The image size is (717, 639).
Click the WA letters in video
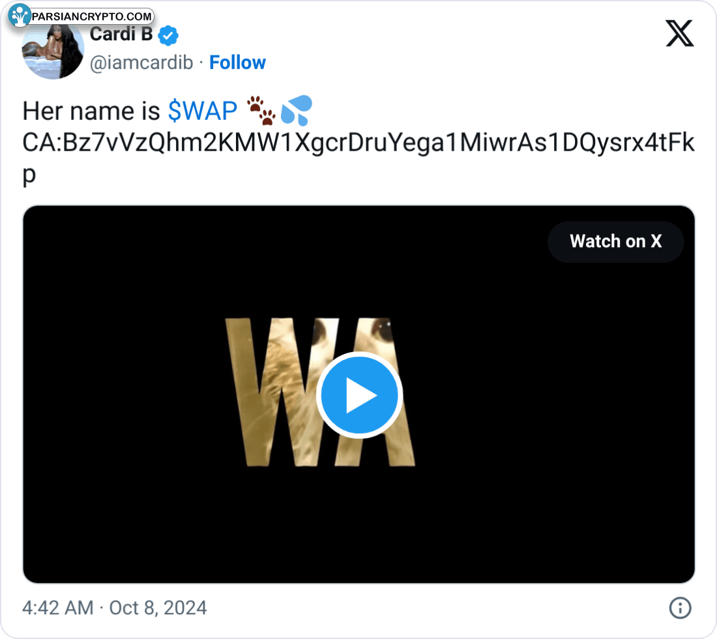pos(320,392)
